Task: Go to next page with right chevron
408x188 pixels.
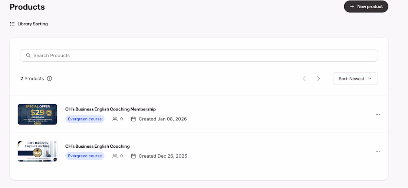Action: click(x=318, y=79)
